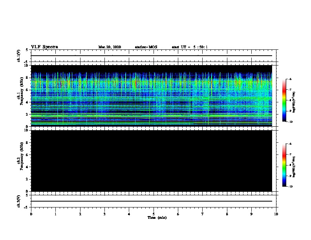Click the ch.1(V) waveform trace line

(x=152, y=56)
